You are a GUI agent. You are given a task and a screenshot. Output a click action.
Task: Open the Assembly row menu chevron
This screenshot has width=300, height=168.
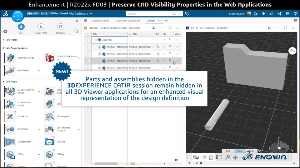(177, 40)
